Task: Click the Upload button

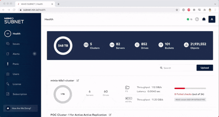Action: [x=205, y=68]
